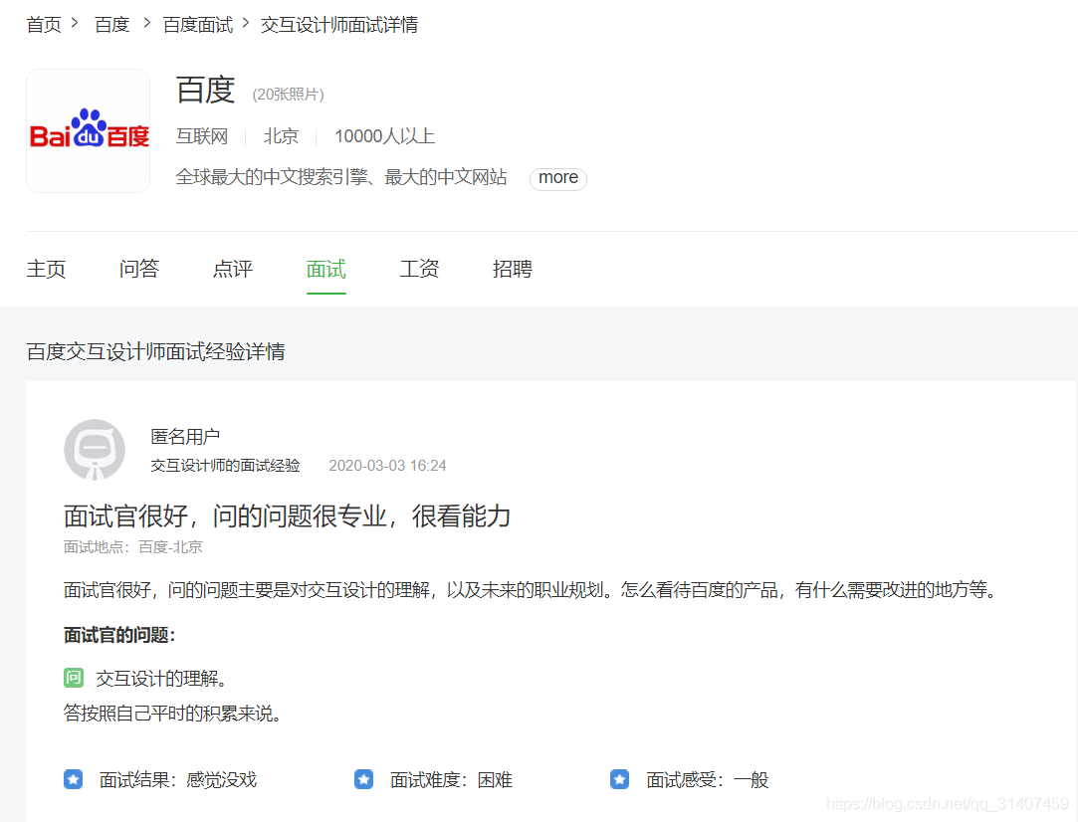The width and height of the screenshot is (1078, 822).
Task: Click 面试感受：一般 text
Action: [x=708, y=780]
